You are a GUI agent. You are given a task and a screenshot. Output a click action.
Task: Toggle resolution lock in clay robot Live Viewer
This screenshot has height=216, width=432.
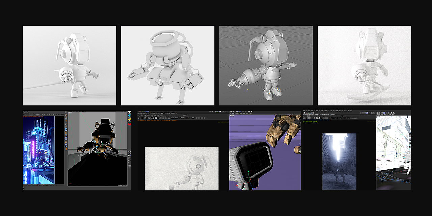click(153, 118)
